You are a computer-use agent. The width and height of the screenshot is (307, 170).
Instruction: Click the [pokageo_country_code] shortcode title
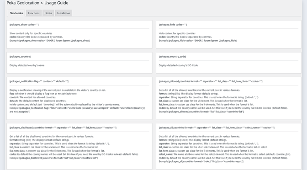point(172,57)
